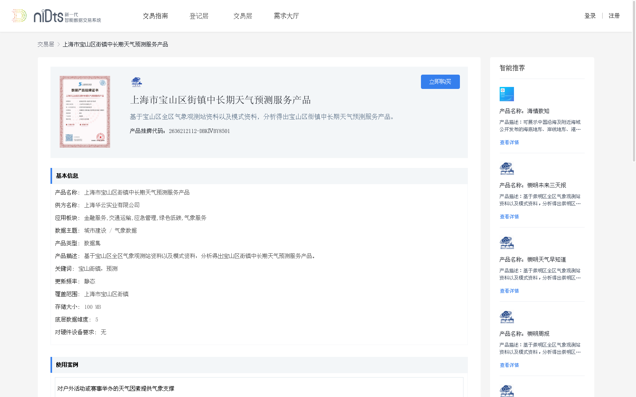Click keywords value 宝山街镇，预测
Screen dimensions: 636x397
[x=98, y=269]
